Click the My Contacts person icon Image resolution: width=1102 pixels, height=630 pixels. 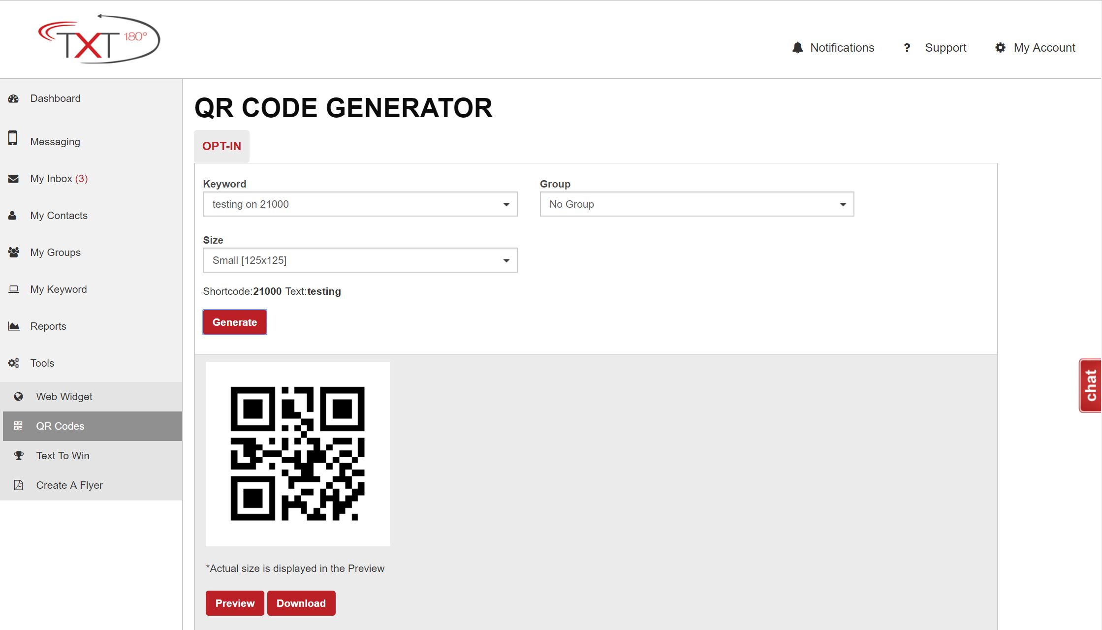[13, 216]
